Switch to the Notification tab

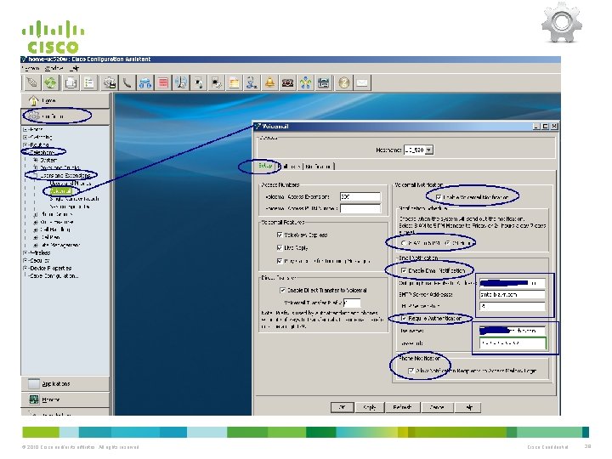point(319,167)
